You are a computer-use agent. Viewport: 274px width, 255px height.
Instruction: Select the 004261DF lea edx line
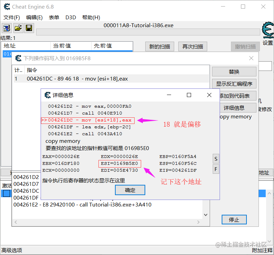(89, 127)
